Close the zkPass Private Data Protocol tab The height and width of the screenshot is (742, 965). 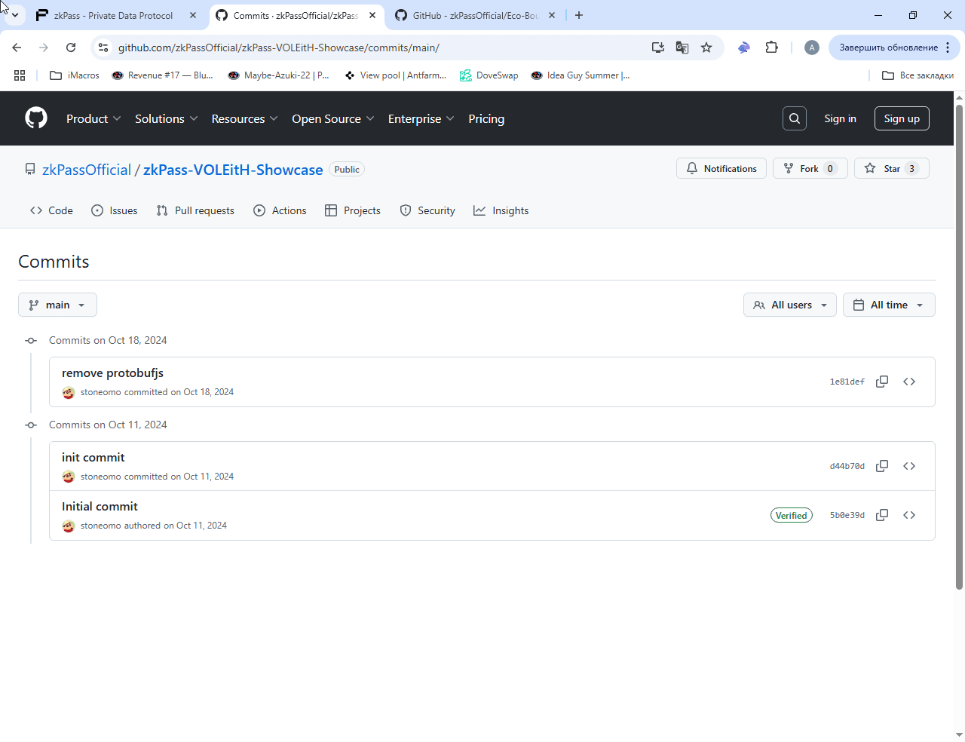(193, 15)
